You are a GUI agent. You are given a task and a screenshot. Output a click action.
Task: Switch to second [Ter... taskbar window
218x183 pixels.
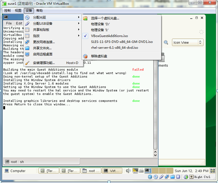point(70,171)
